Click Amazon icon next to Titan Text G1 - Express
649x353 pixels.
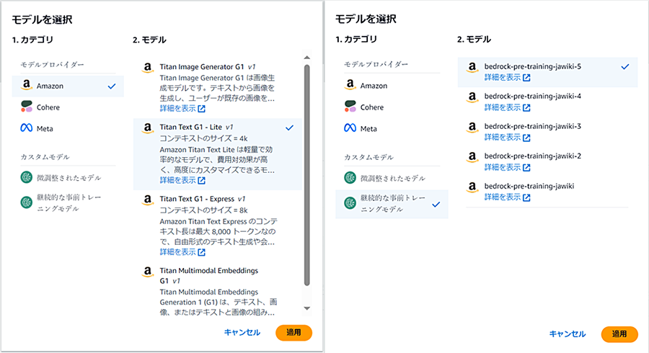point(148,200)
